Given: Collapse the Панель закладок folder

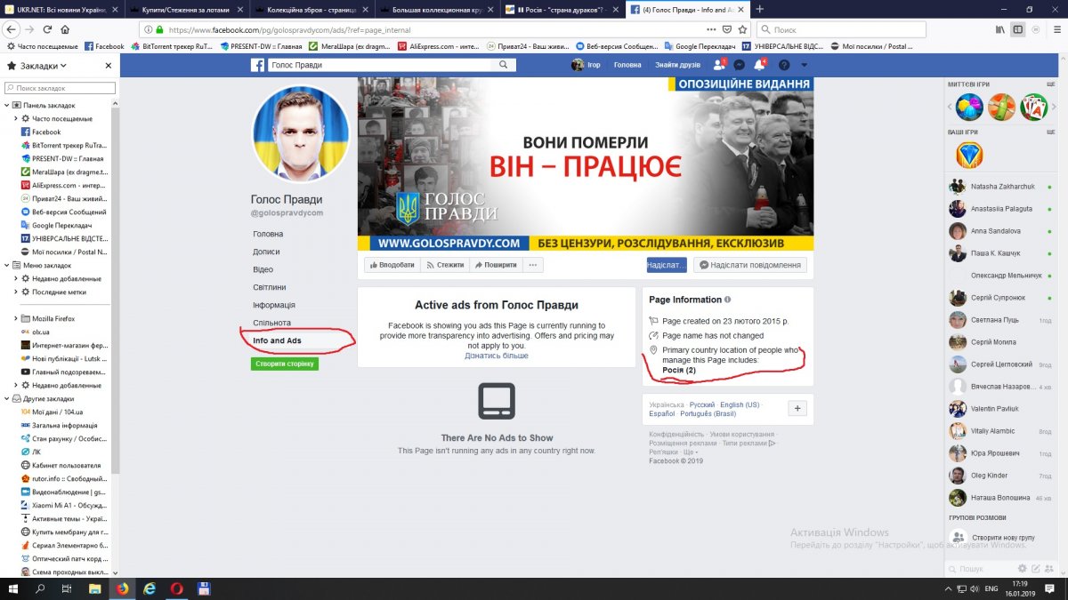Looking at the screenshot, I should tap(6, 105).
